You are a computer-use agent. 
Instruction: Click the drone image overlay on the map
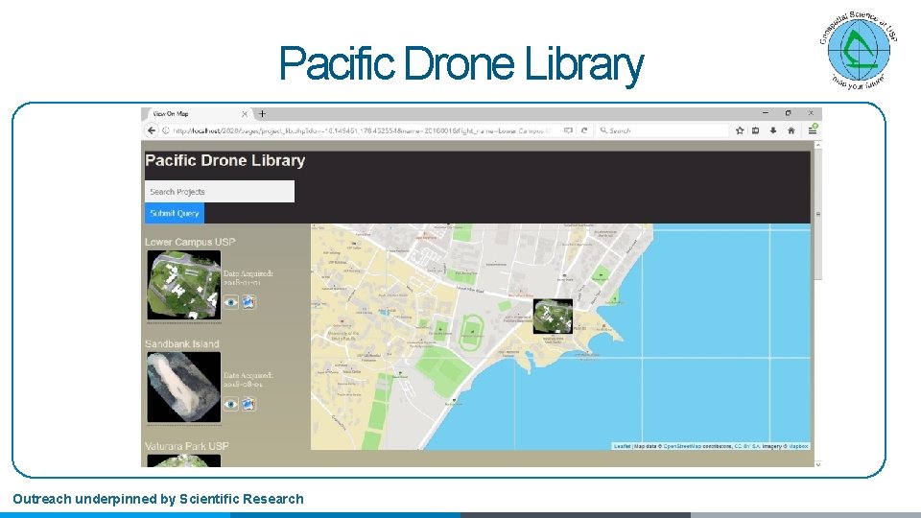553,317
